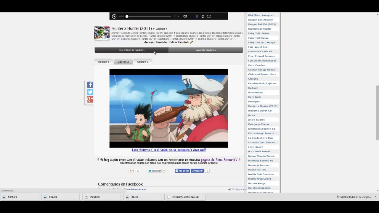Viewport: 379px width, 213px height.
Task: Open the bab.jpg download
Action: pyautogui.click(x=60, y=197)
